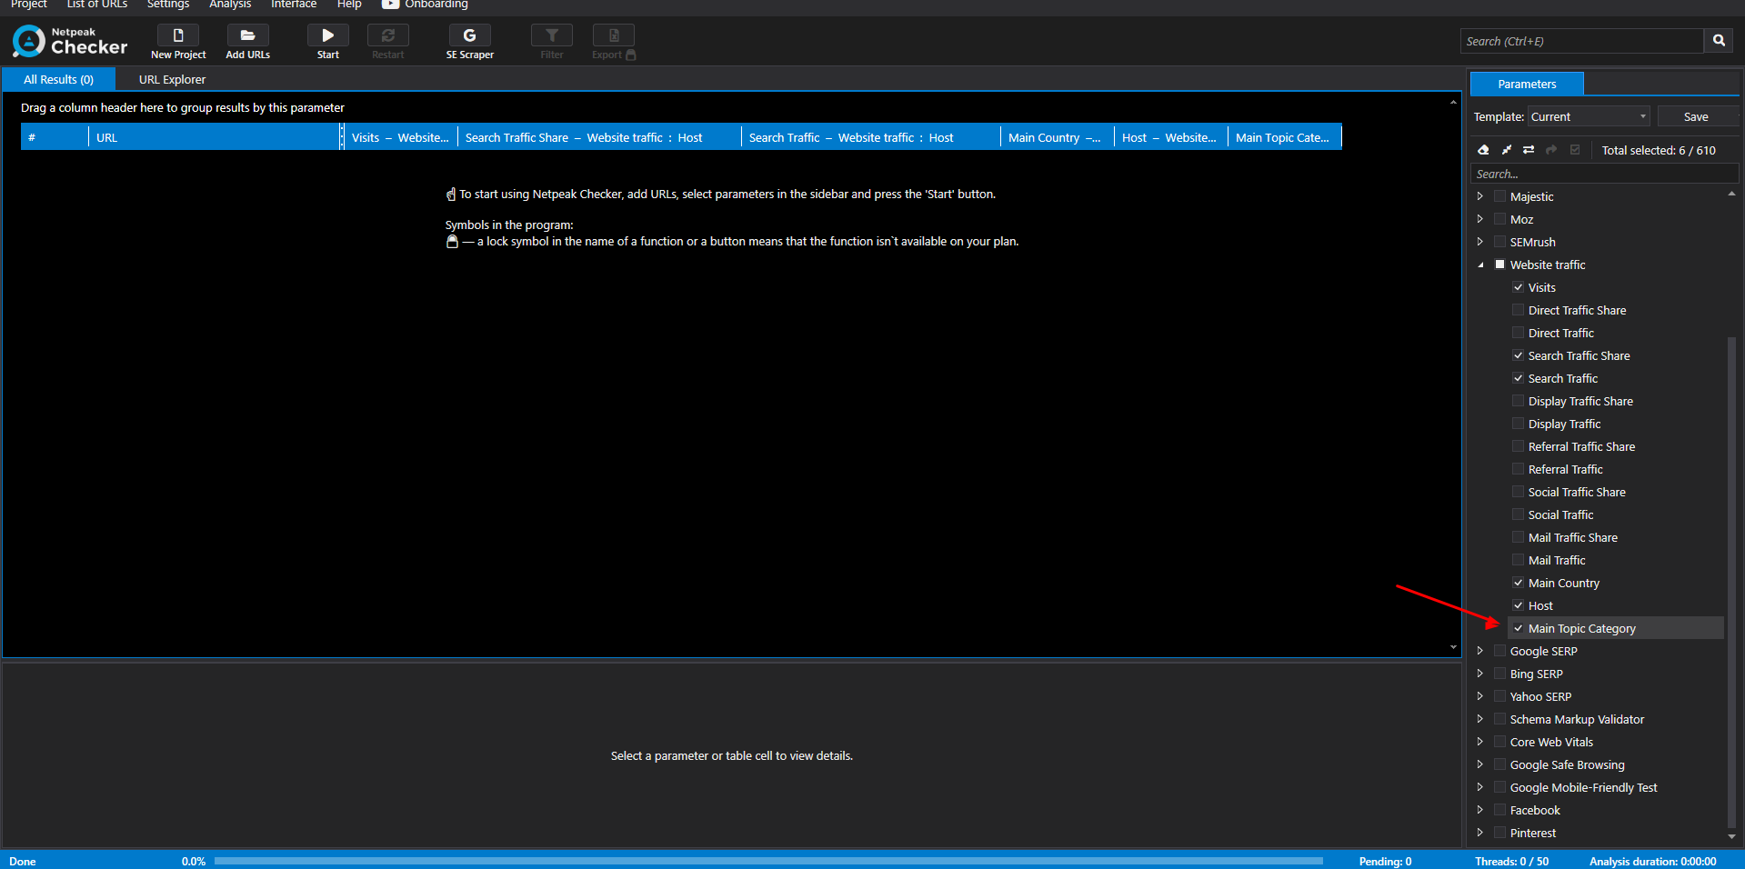
Task: Click the YouTube icon beside Onboarding
Action: (x=390, y=5)
